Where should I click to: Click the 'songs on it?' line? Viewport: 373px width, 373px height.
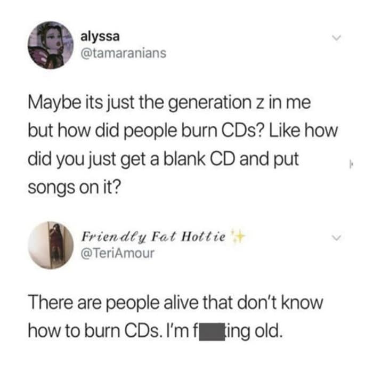click(x=75, y=187)
